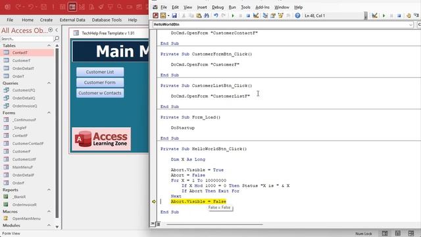Select the OpenMainMenu macro
Viewport: 421px width, 237px height.
(x=27, y=219)
